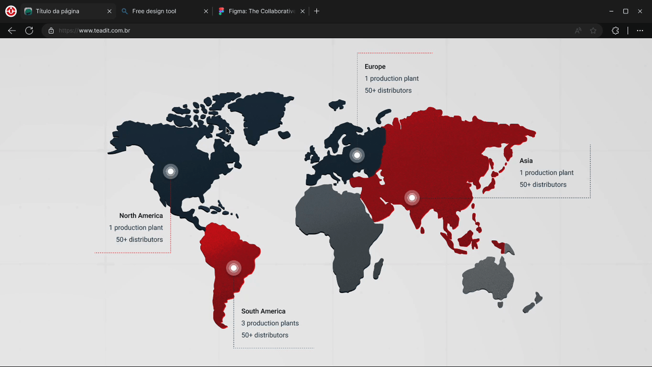Image resolution: width=652 pixels, height=367 pixels.
Task: Activate the Read aloud feature
Action: click(578, 31)
